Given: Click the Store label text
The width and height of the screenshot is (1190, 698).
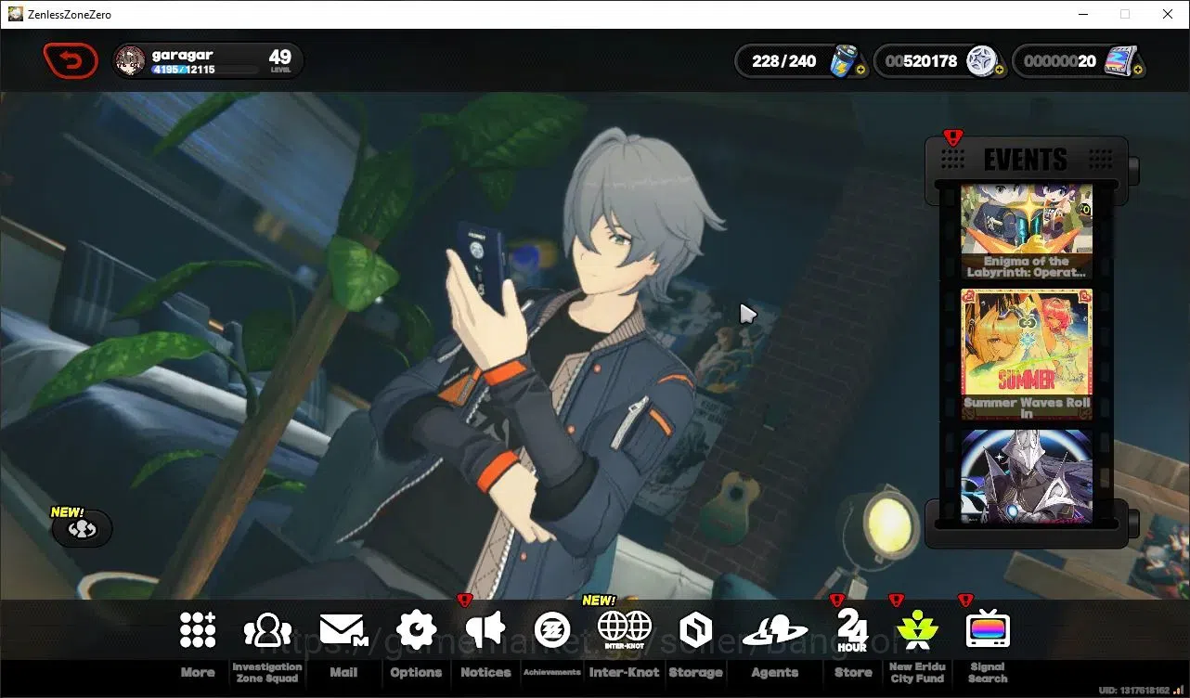Looking at the screenshot, I should [853, 672].
